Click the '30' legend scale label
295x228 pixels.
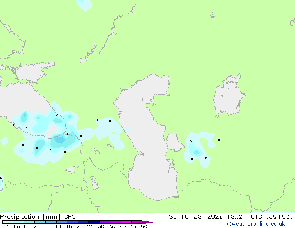101,226
